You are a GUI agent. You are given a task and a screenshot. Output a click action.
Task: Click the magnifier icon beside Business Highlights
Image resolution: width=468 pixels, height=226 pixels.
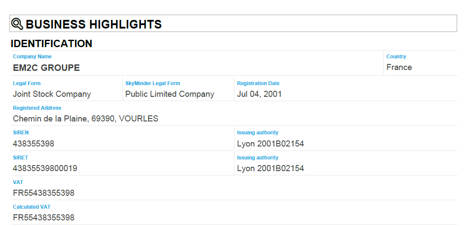[17, 24]
